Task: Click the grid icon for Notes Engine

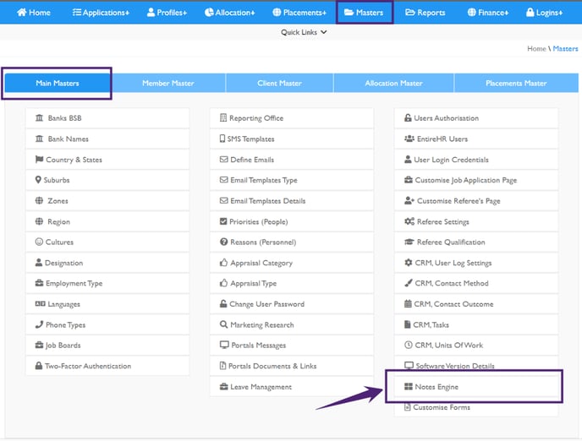Action: click(409, 387)
